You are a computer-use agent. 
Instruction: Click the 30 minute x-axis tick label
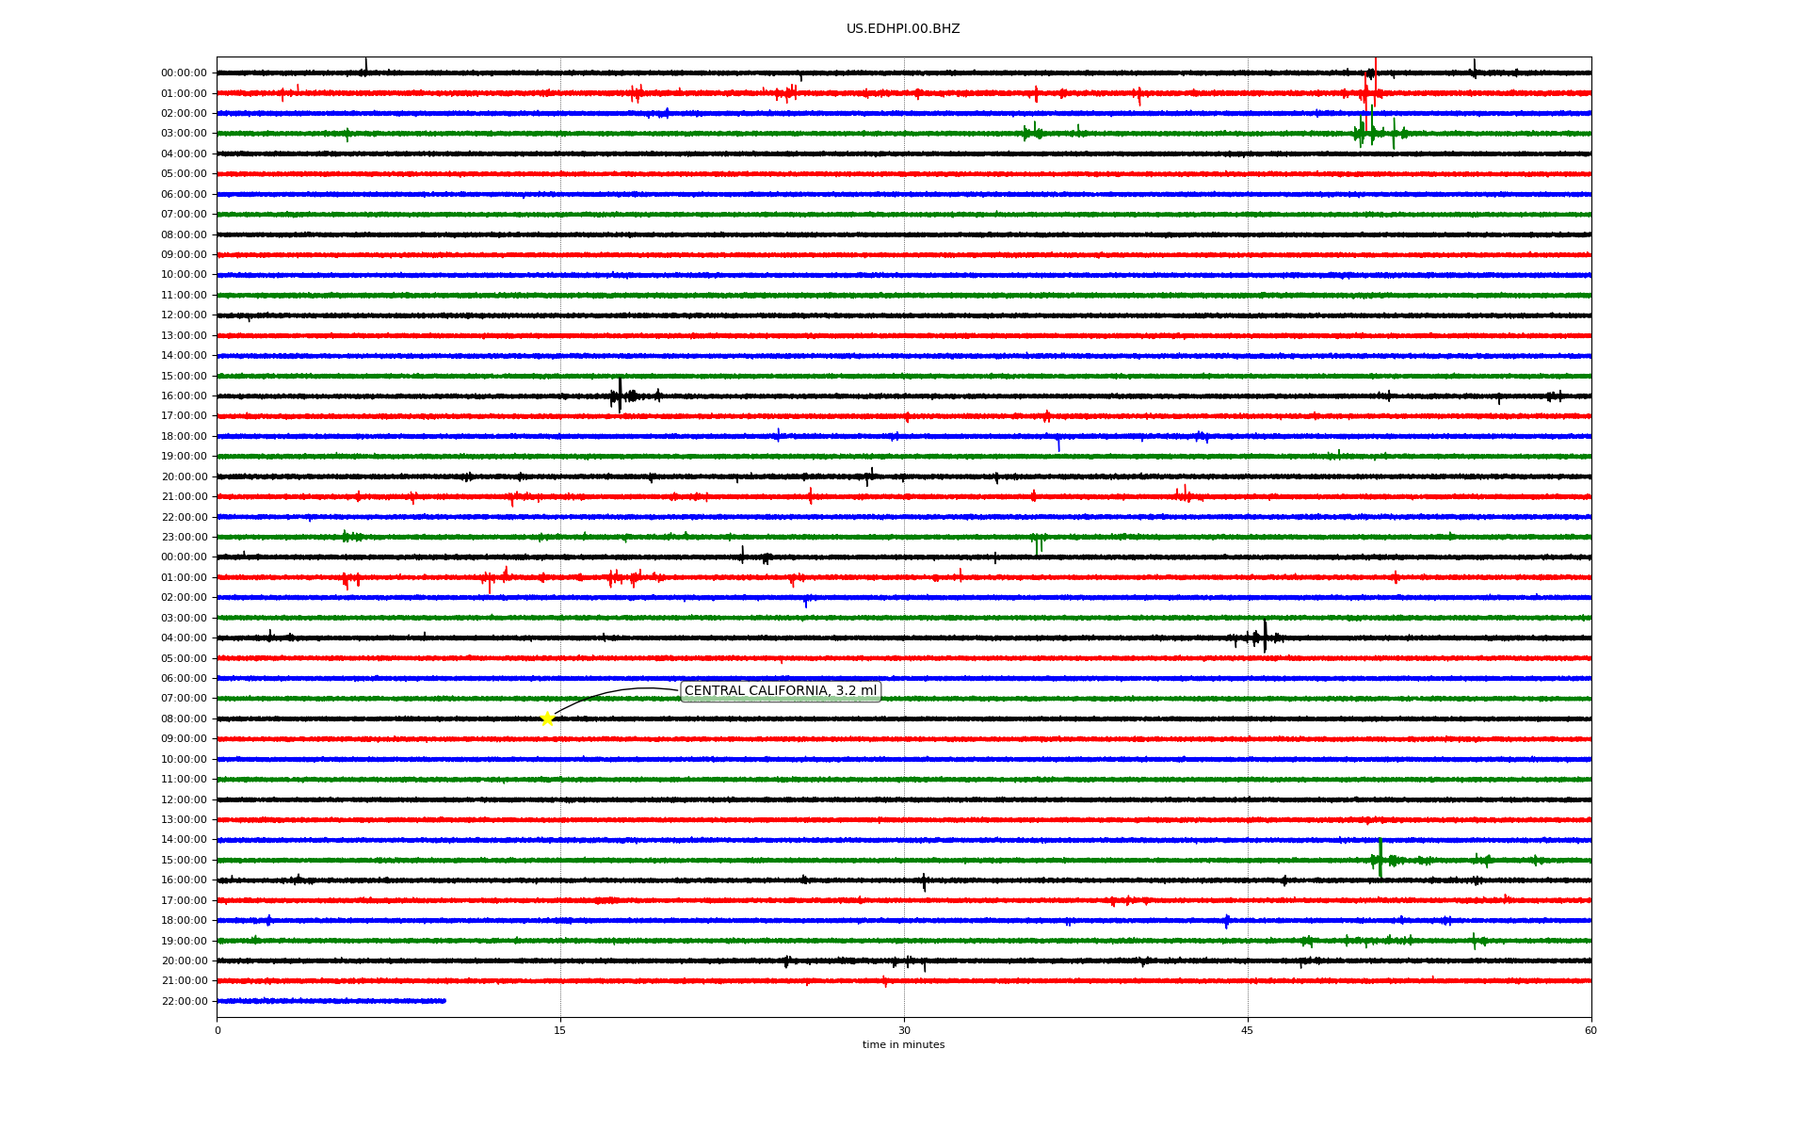click(904, 1030)
